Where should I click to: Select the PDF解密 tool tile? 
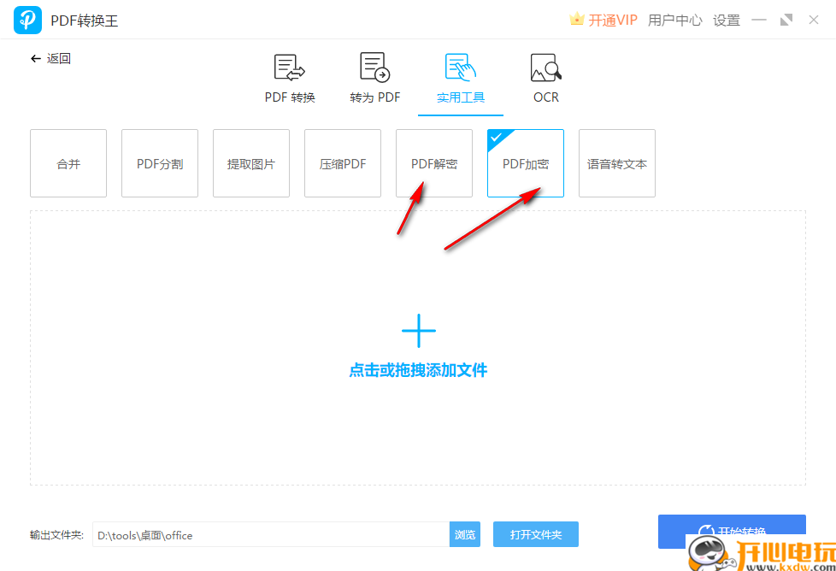433,162
